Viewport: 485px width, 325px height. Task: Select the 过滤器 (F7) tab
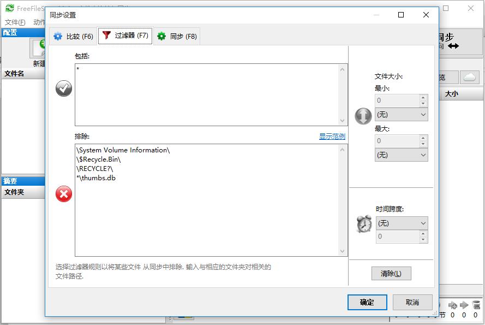pyautogui.click(x=125, y=36)
